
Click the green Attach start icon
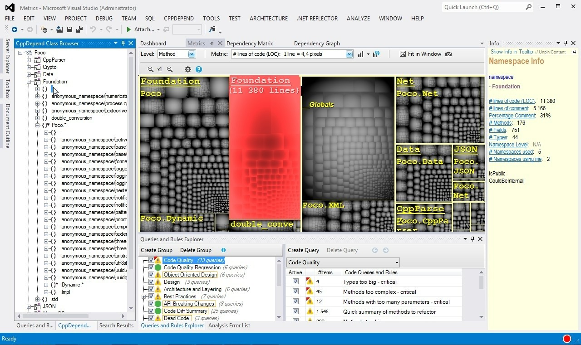tap(129, 29)
